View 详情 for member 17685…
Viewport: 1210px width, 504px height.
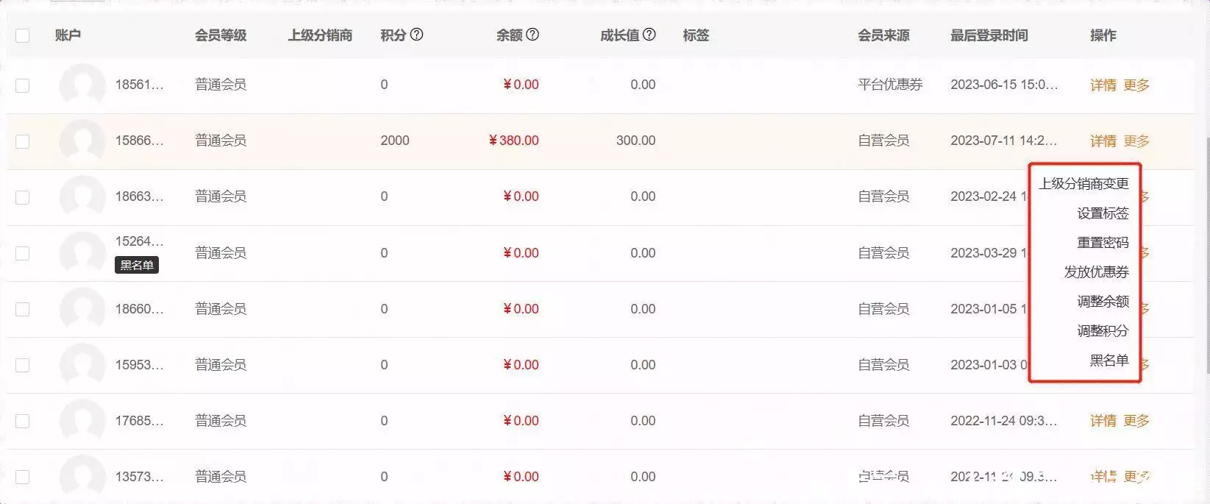1103,421
